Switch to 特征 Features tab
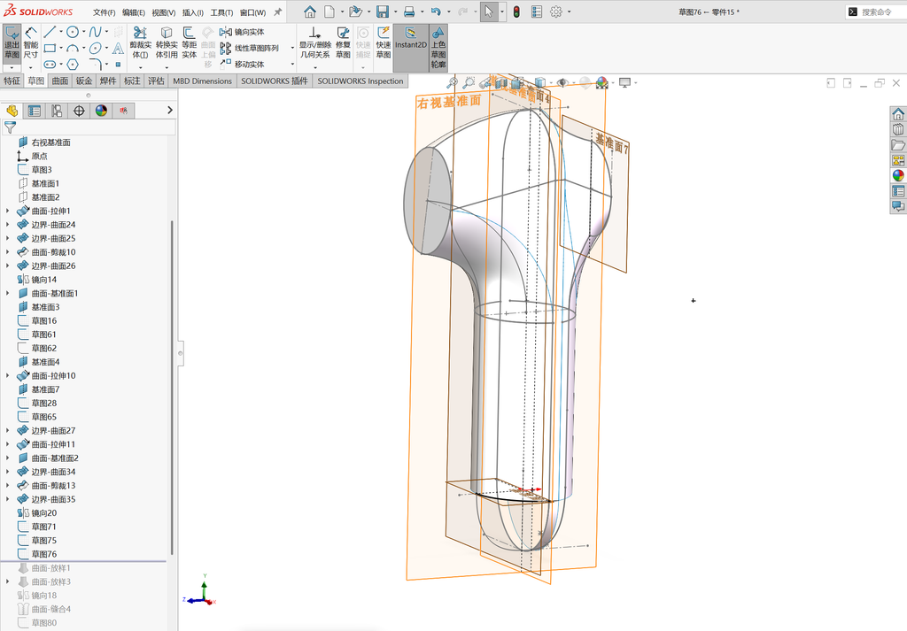Screen dimensions: 907x631 click(x=12, y=81)
